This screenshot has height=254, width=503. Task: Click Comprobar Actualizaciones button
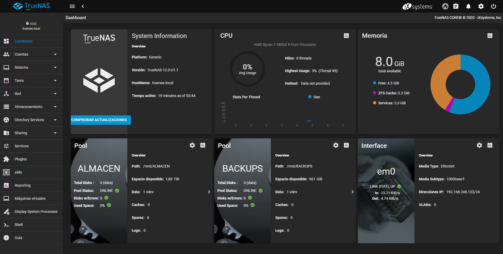pyautogui.click(x=101, y=120)
